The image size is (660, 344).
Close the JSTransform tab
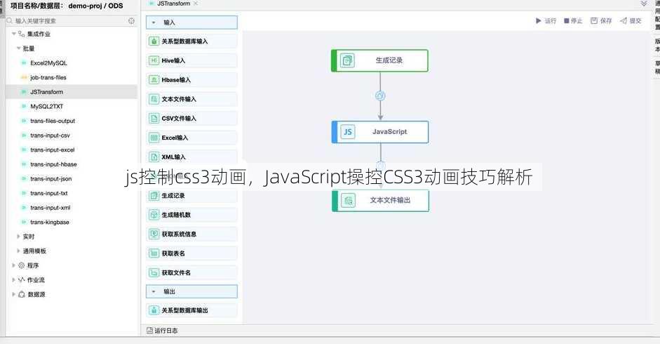[x=196, y=4]
